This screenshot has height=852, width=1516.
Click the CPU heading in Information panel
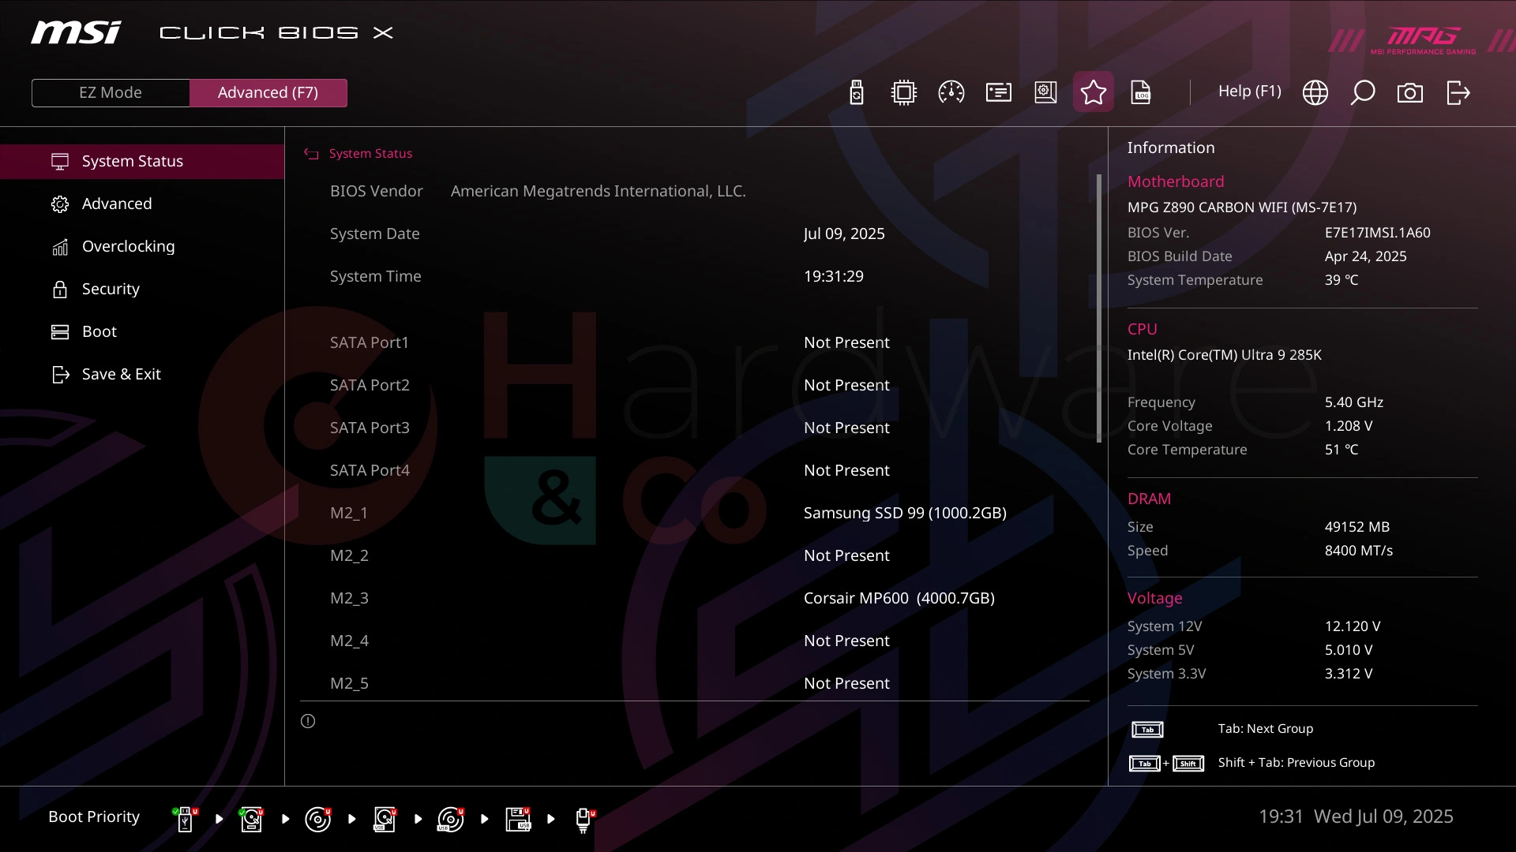1142,329
